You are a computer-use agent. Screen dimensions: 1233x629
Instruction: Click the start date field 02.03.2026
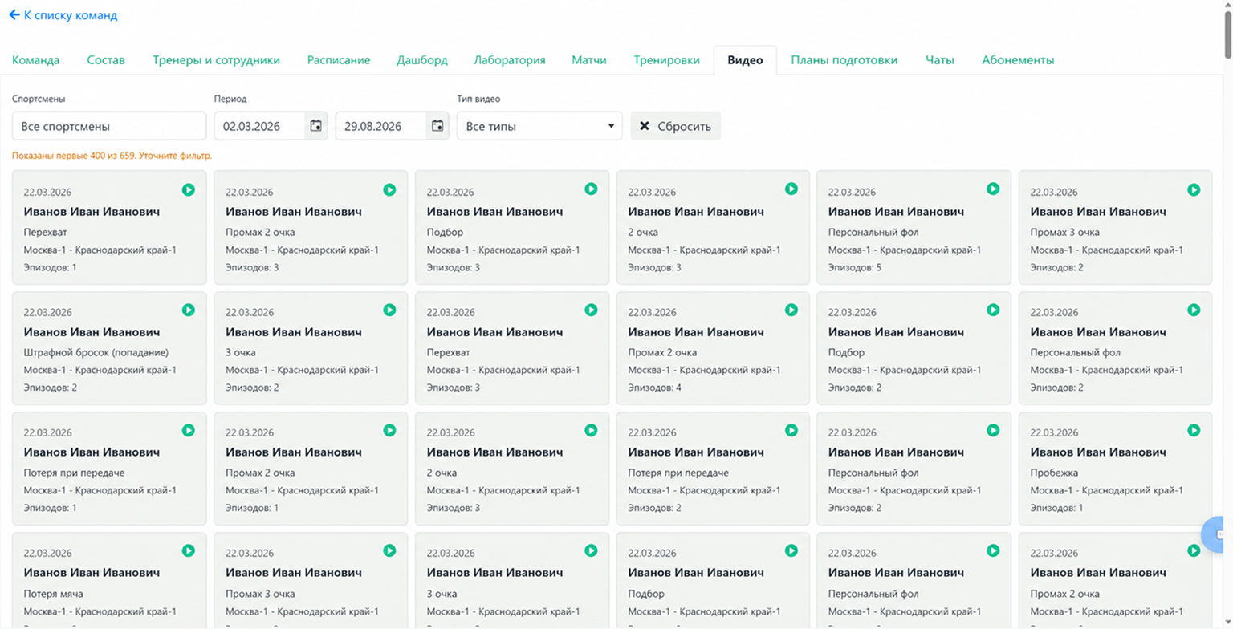pyautogui.click(x=259, y=126)
